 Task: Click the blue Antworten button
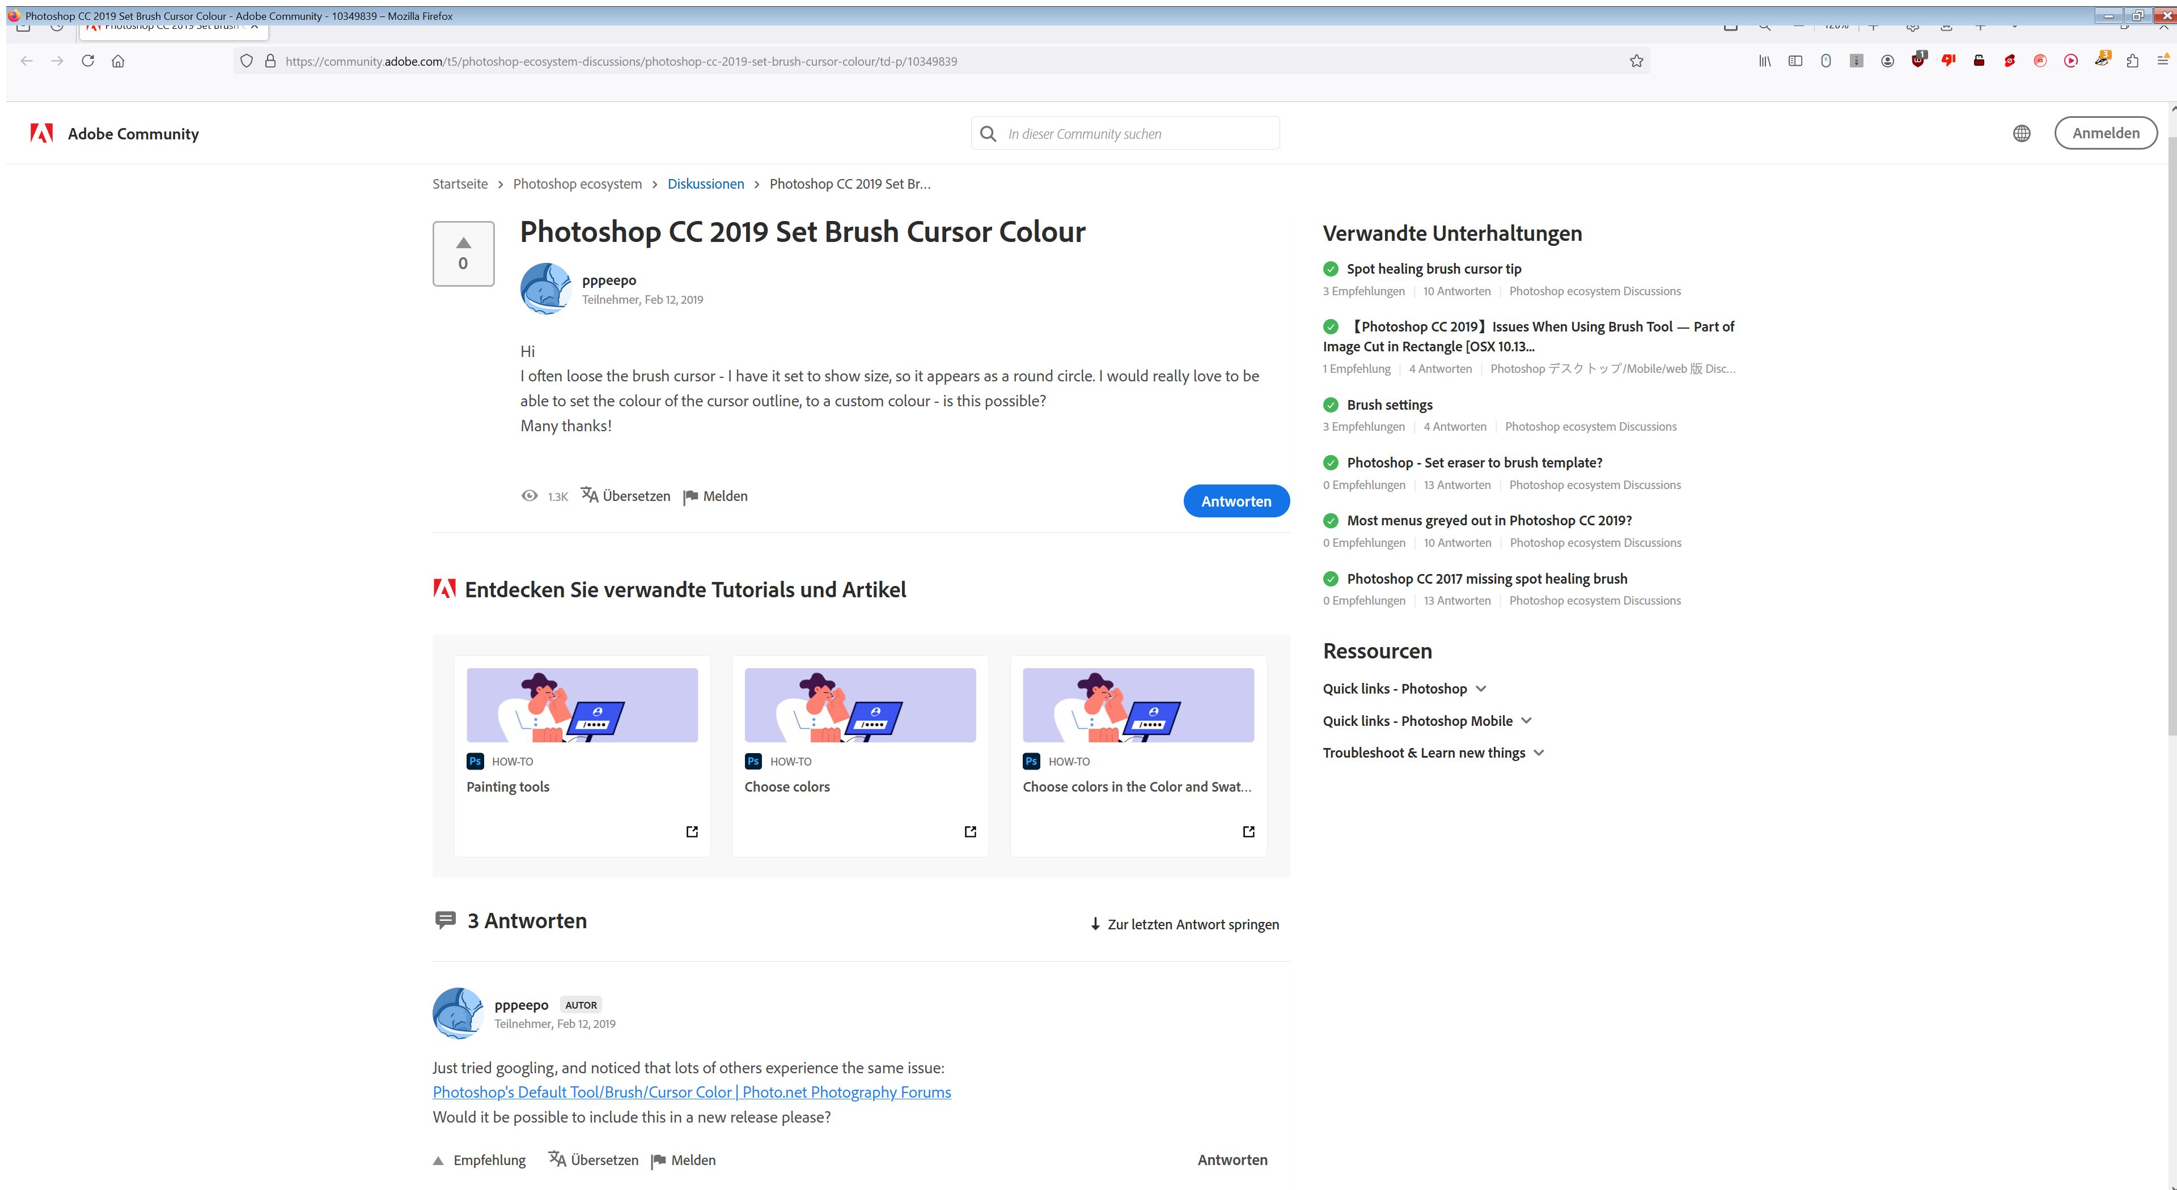coord(1235,501)
